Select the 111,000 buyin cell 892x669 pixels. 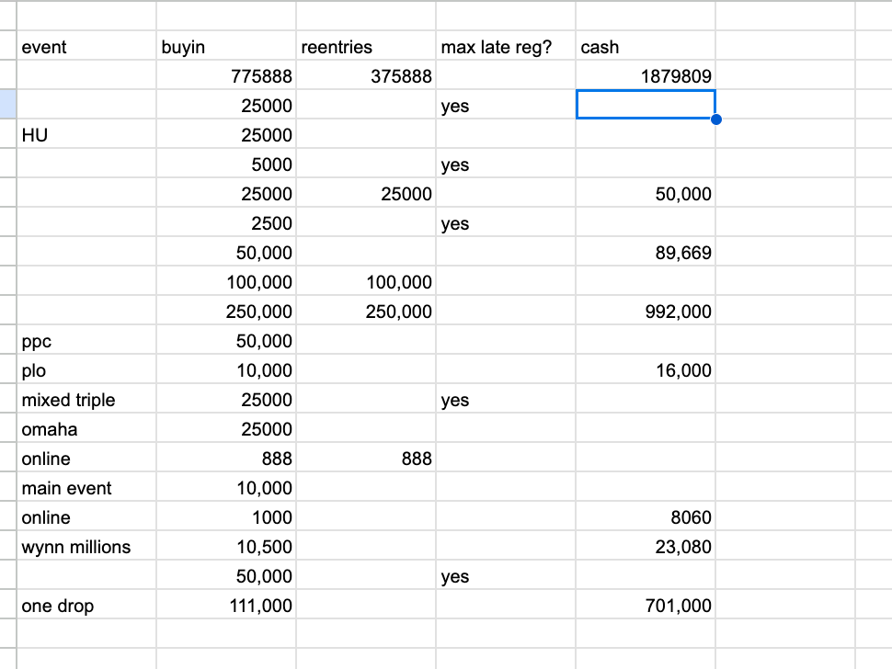point(226,605)
